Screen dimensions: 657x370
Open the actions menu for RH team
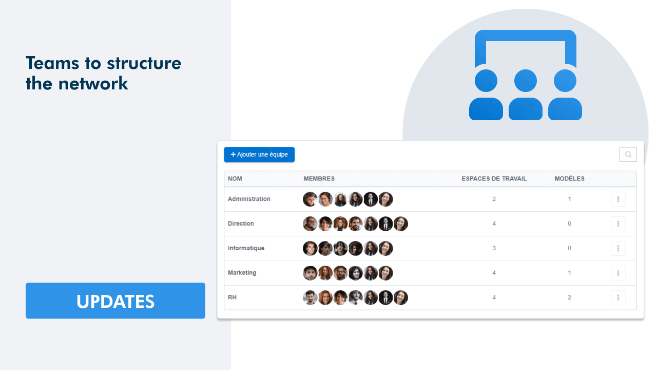pyautogui.click(x=618, y=298)
